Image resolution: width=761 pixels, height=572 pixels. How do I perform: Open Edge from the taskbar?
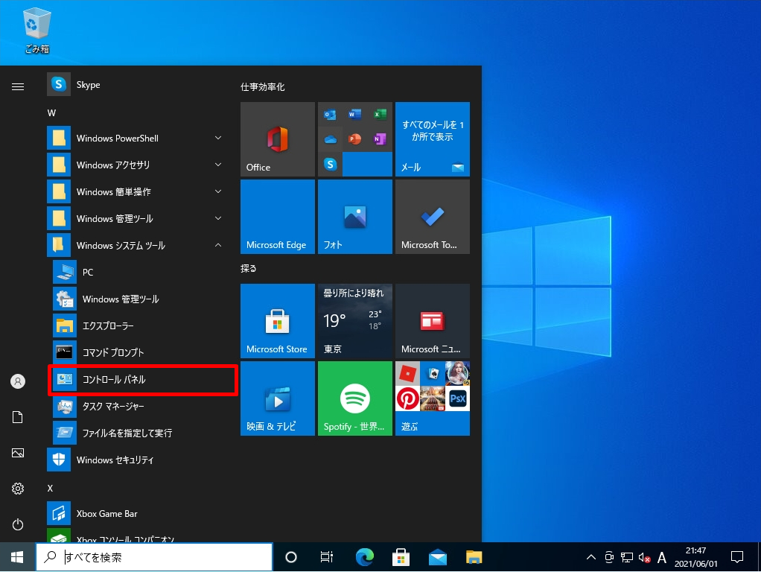point(364,557)
